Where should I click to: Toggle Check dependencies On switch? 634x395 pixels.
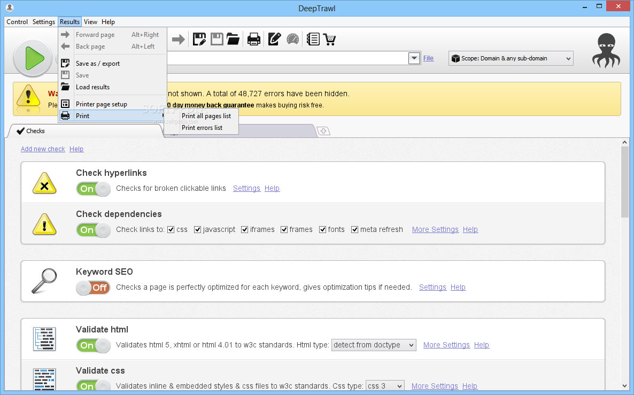coord(94,230)
